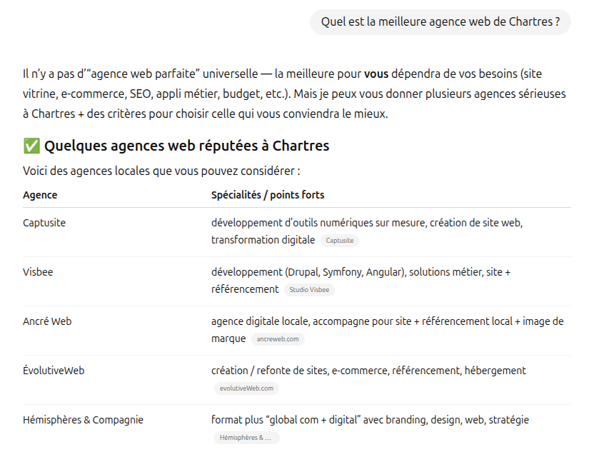The image size is (589, 452).
Task: Open the evolutiveWeb.com source chip
Action: point(246,388)
